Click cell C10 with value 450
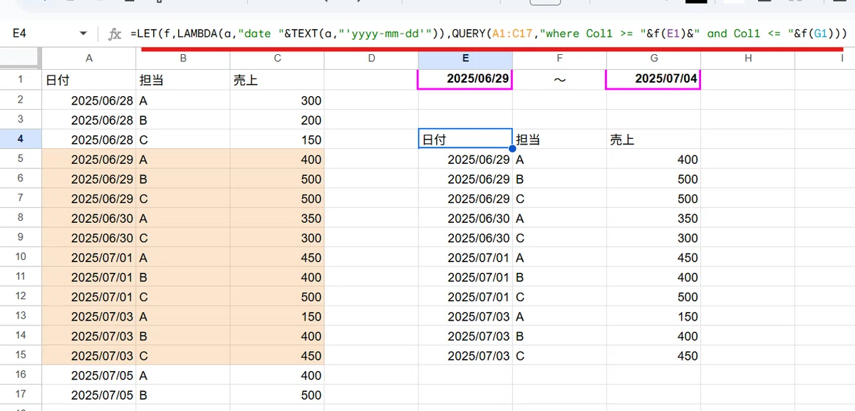 (x=277, y=257)
